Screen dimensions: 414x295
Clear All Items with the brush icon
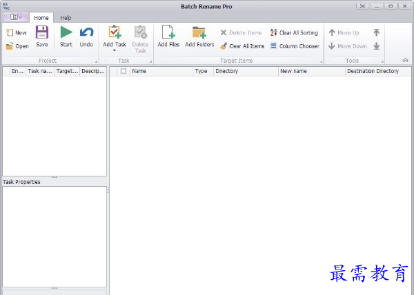click(x=224, y=46)
